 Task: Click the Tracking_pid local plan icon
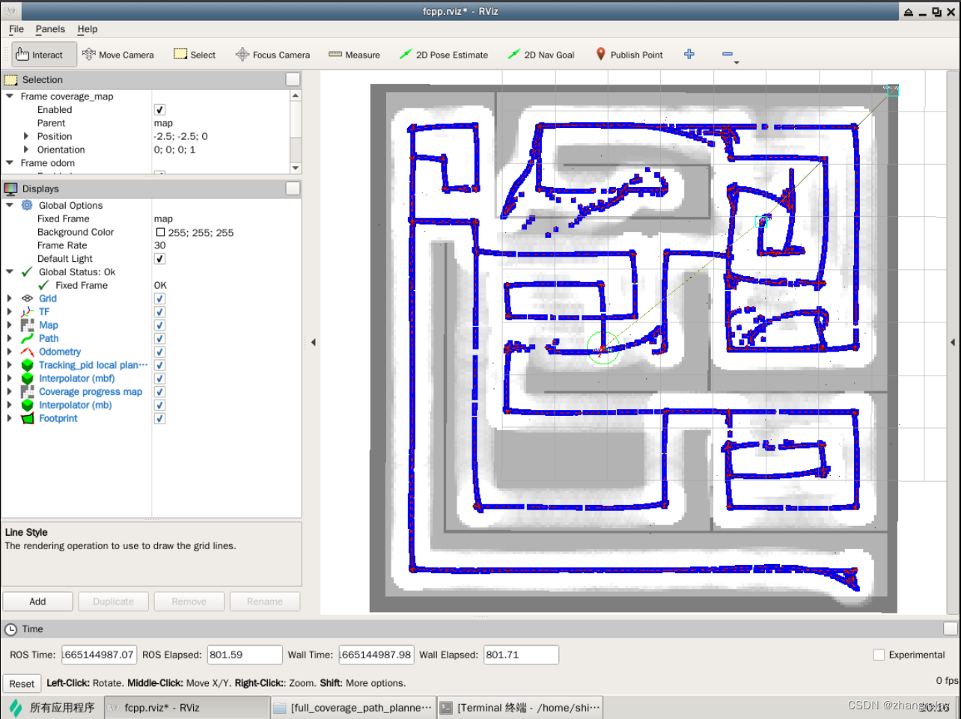27,365
